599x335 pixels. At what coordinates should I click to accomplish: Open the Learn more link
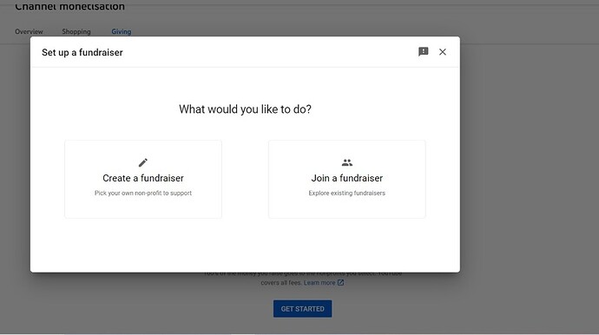click(x=319, y=283)
